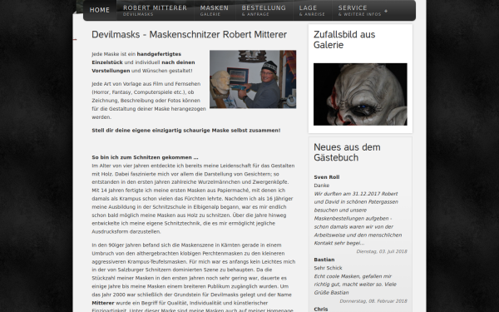Go to the Masken Galerie menu
The width and height of the screenshot is (499, 312).
point(215,10)
